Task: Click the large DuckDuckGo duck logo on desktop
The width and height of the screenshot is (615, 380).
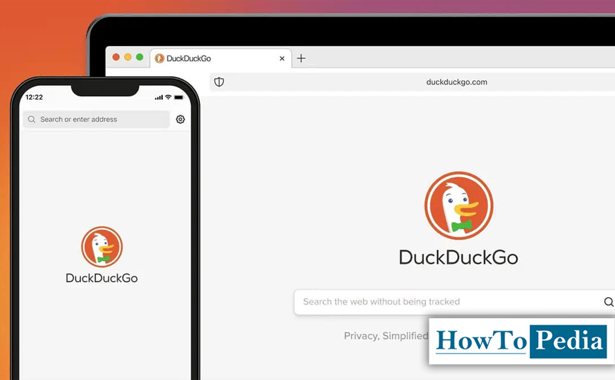Action: 459,205
